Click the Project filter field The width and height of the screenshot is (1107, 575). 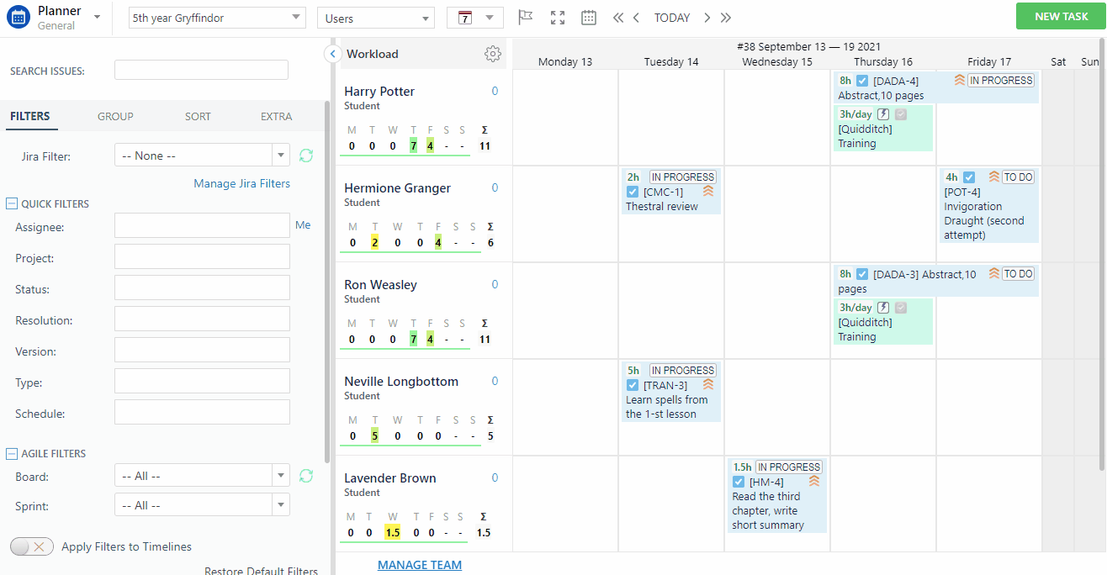coord(202,256)
